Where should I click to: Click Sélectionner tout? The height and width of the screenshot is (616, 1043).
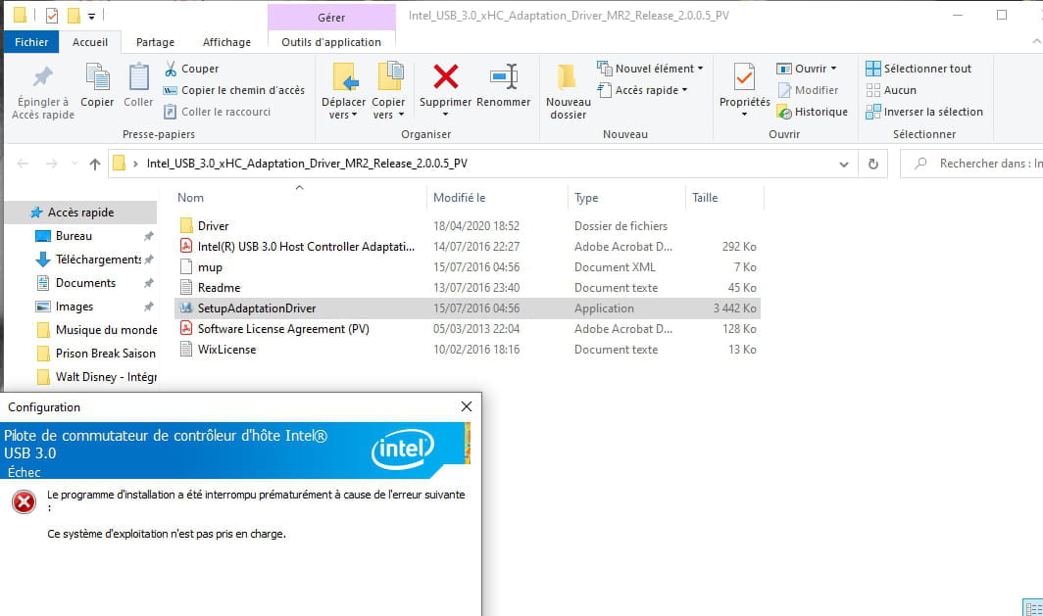pyautogui.click(x=919, y=69)
